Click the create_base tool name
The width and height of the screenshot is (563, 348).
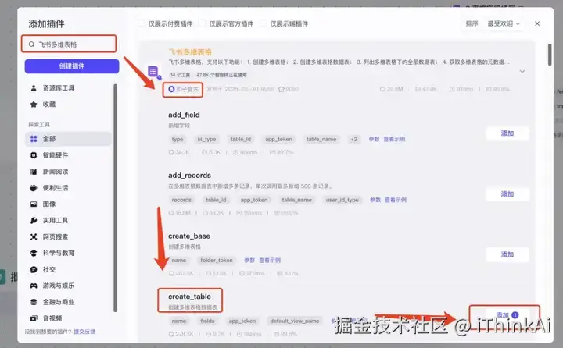(x=189, y=236)
